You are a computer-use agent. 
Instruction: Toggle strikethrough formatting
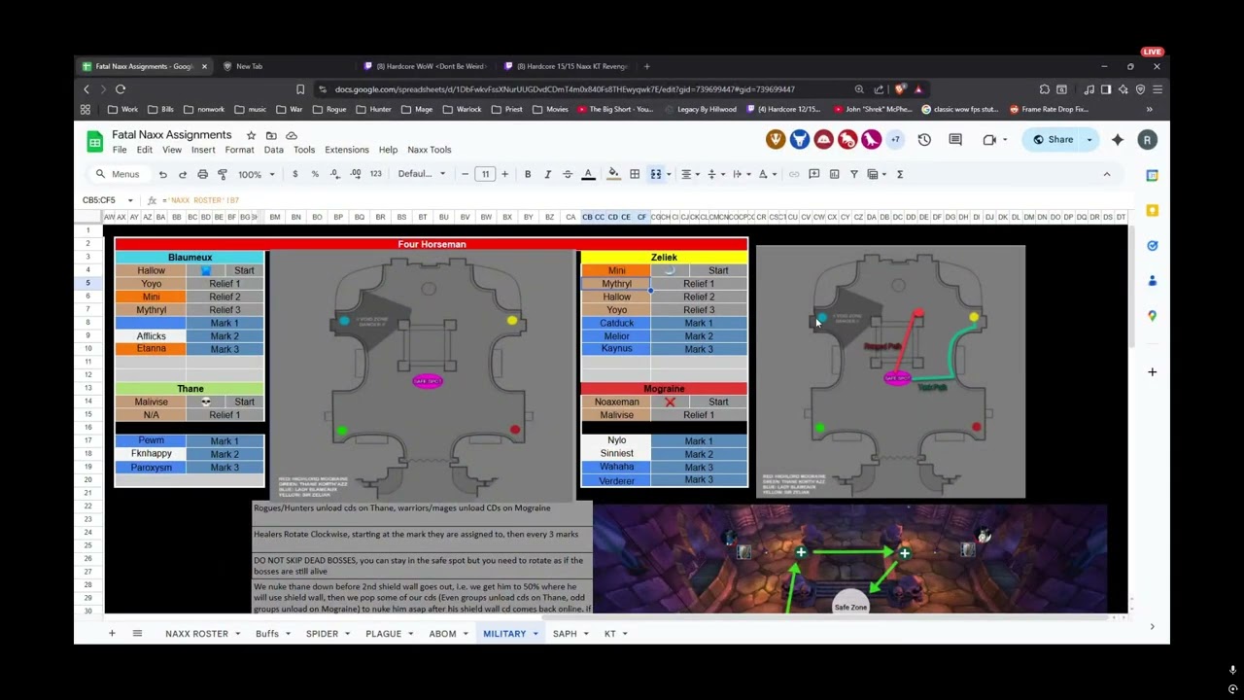pyautogui.click(x=568, y=174)
